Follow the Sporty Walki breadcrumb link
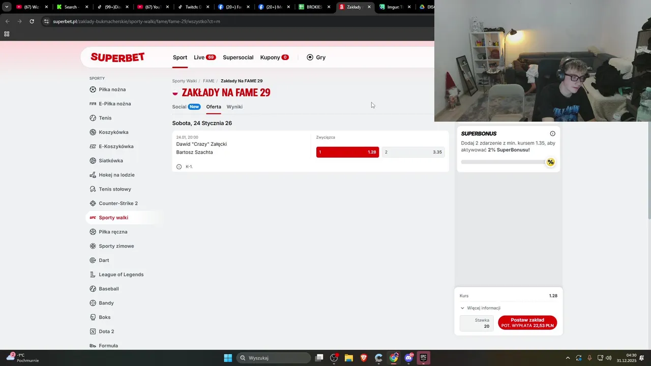The height and width of the screenshot is (366, 651). point(184,81)
